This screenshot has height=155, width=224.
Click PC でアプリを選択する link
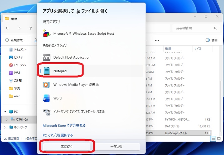click(x=58, y=135)
